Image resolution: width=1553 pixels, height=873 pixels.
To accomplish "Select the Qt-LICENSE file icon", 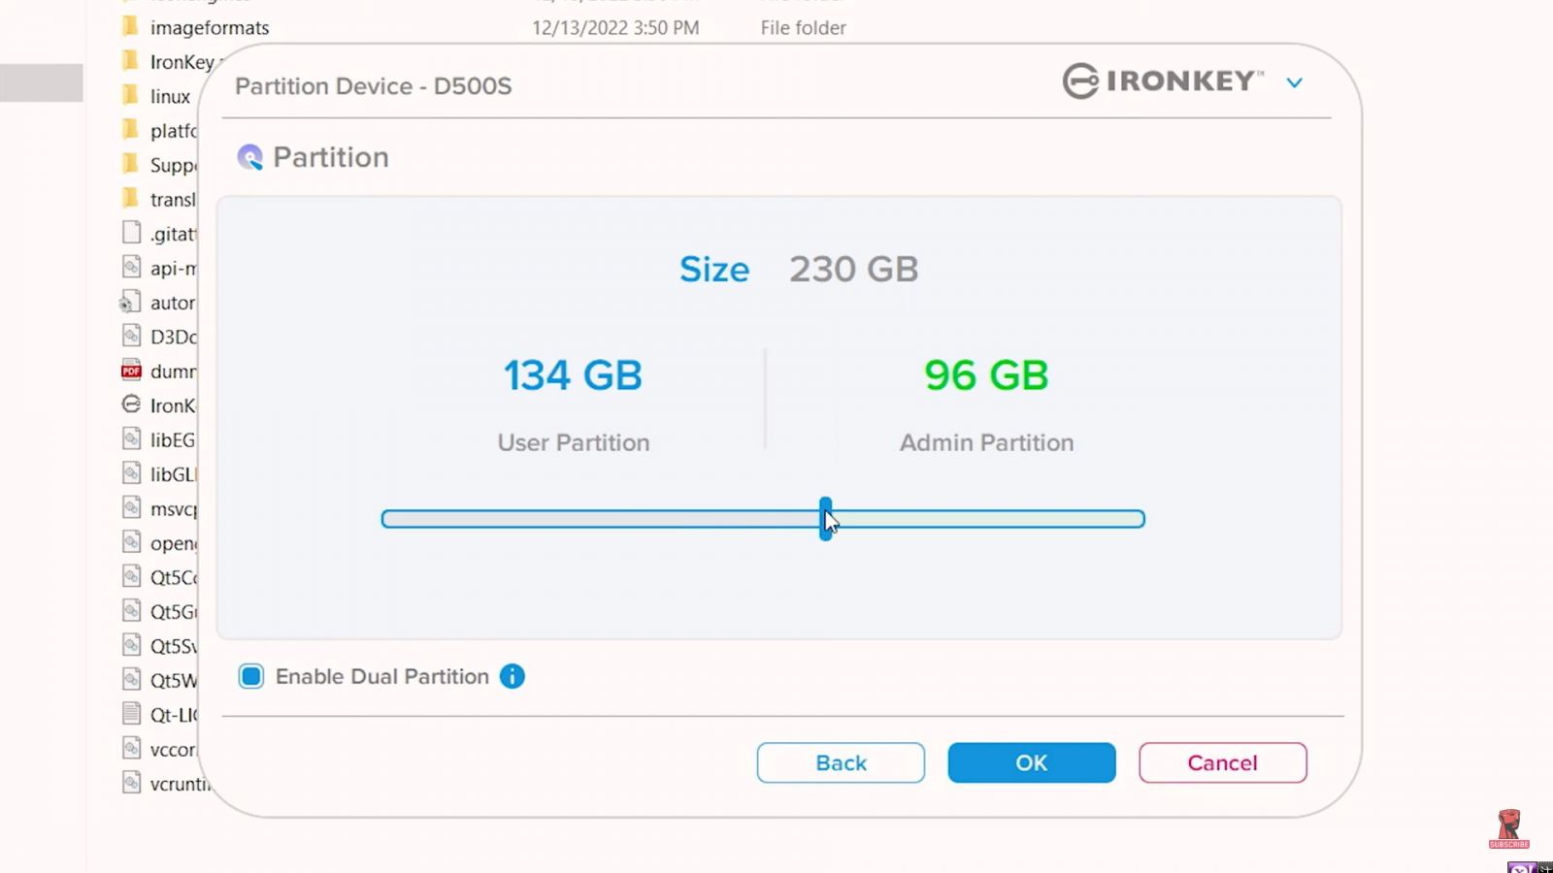I will point(131,714).
